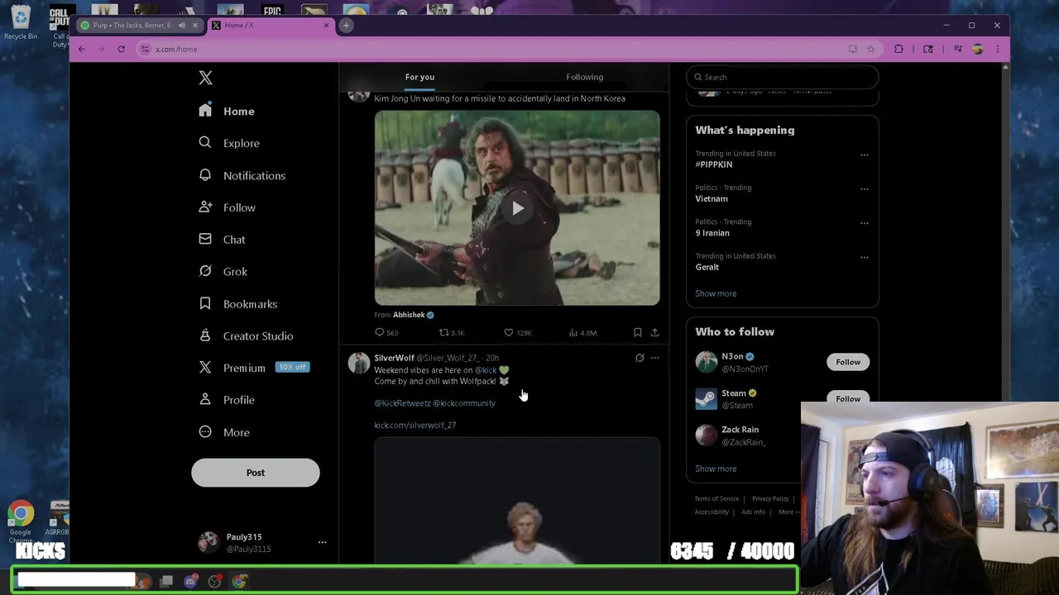Open Chrome three-dot menu
Image resolution: width=1059 pixels, height=595 pixels.
(998, 49)
